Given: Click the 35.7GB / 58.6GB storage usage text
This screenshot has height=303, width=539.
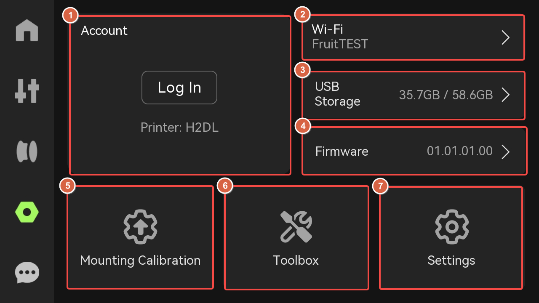Looking at the screenshot, I should click(x=446, y=95).
